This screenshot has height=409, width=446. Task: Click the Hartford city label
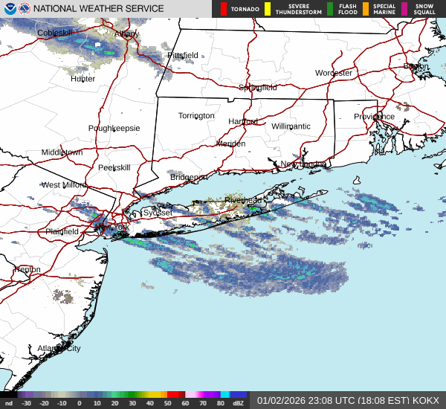coord(242,121)
